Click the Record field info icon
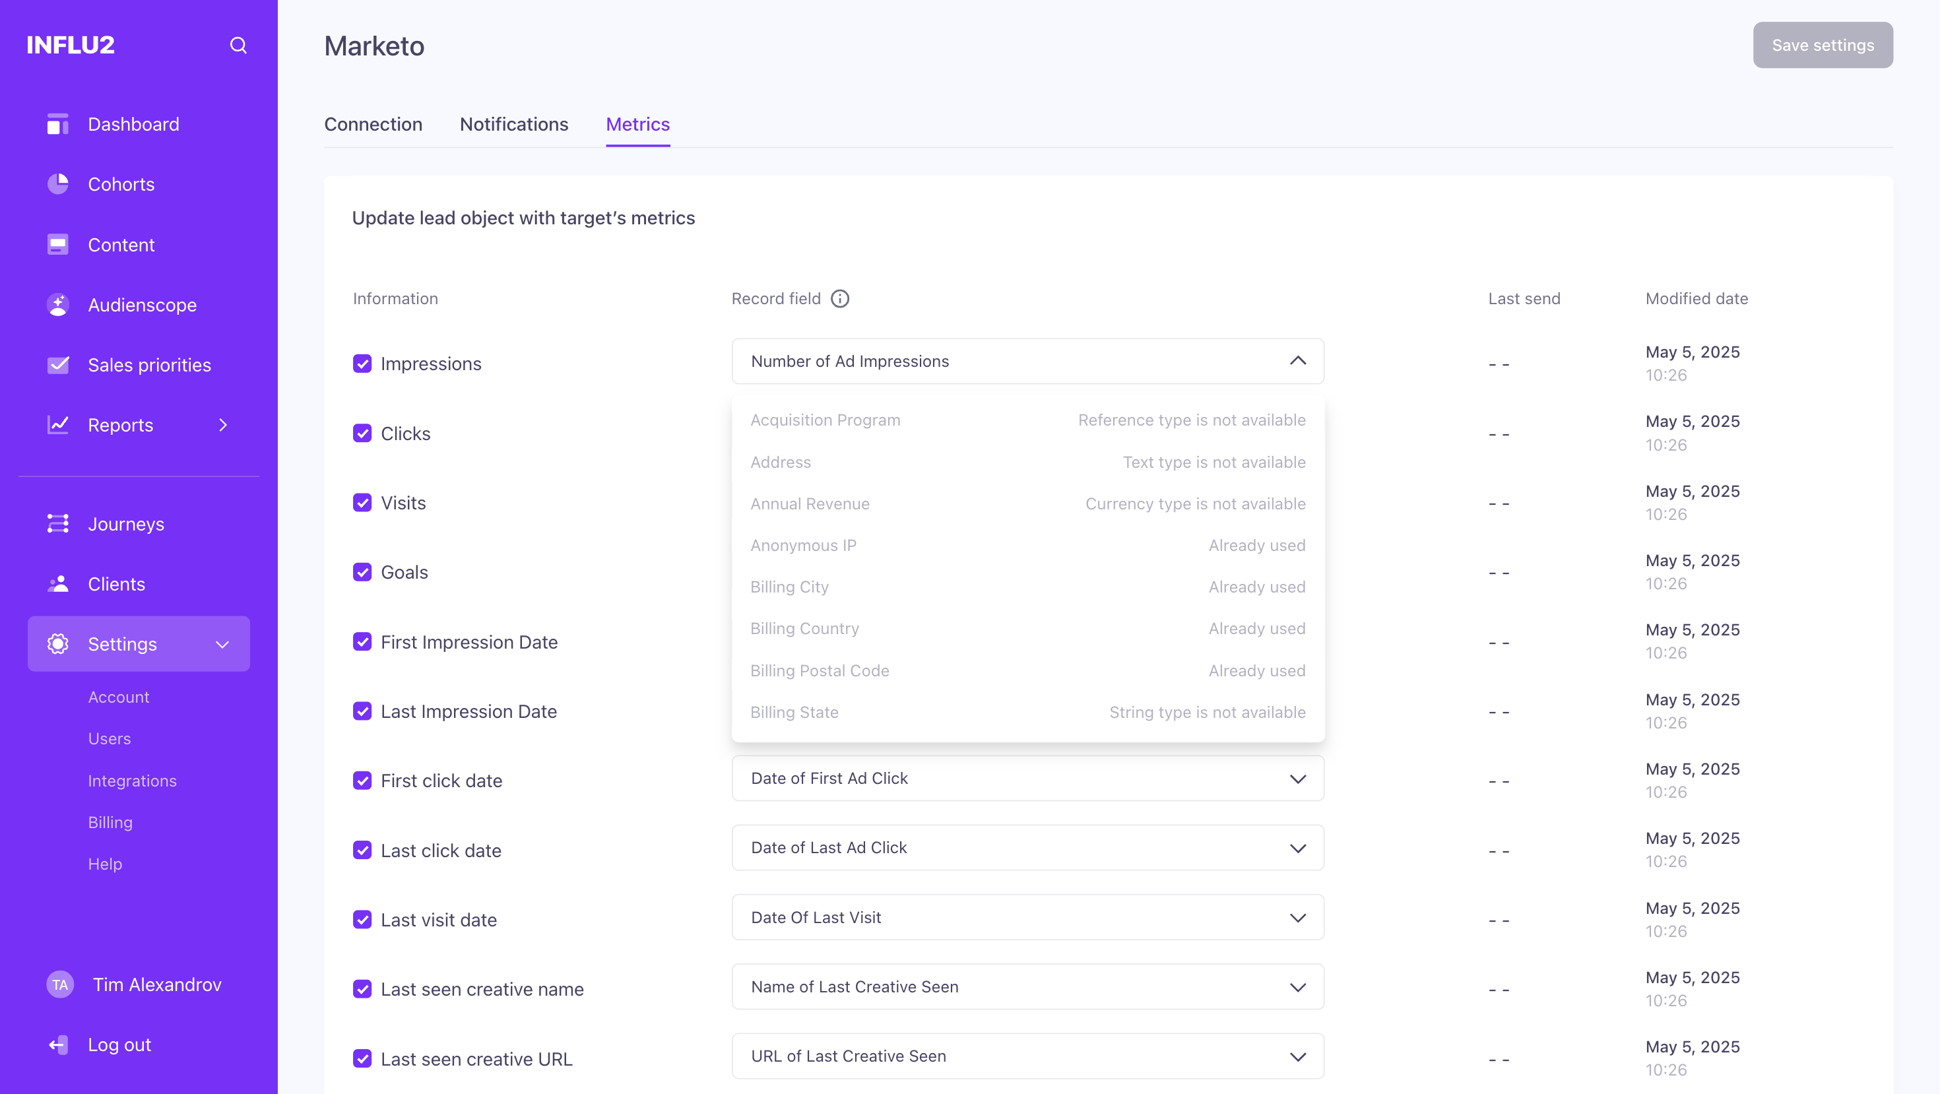 tap(840, 299)
